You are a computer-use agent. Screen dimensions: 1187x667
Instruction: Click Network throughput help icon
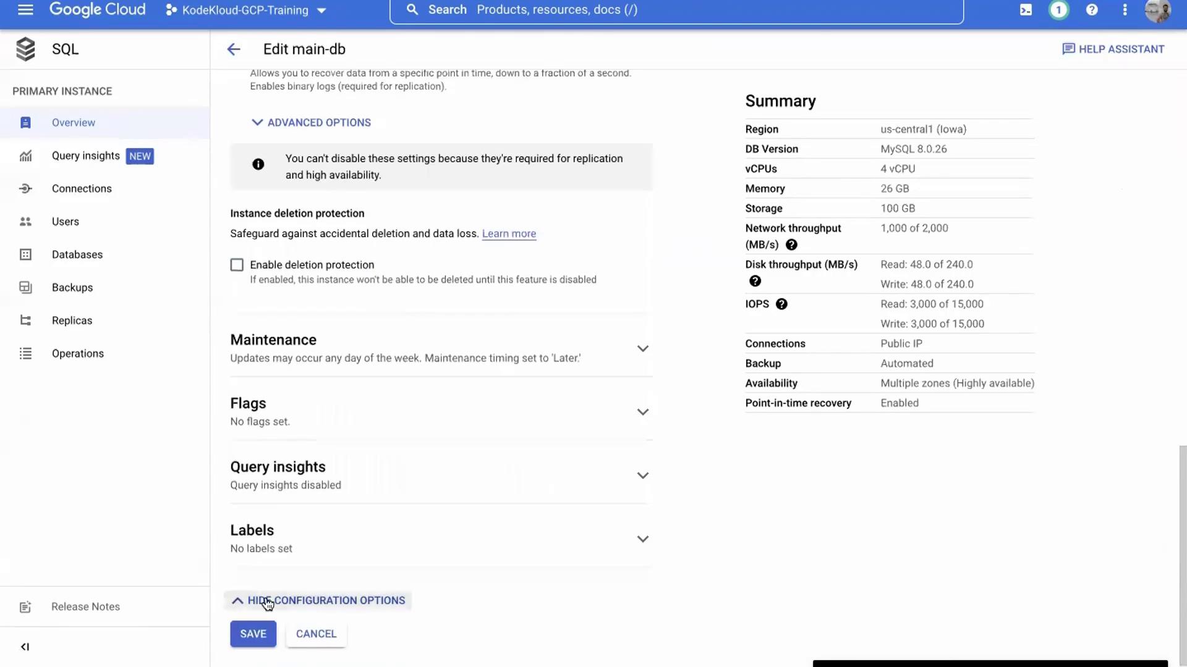pos(791,245)
